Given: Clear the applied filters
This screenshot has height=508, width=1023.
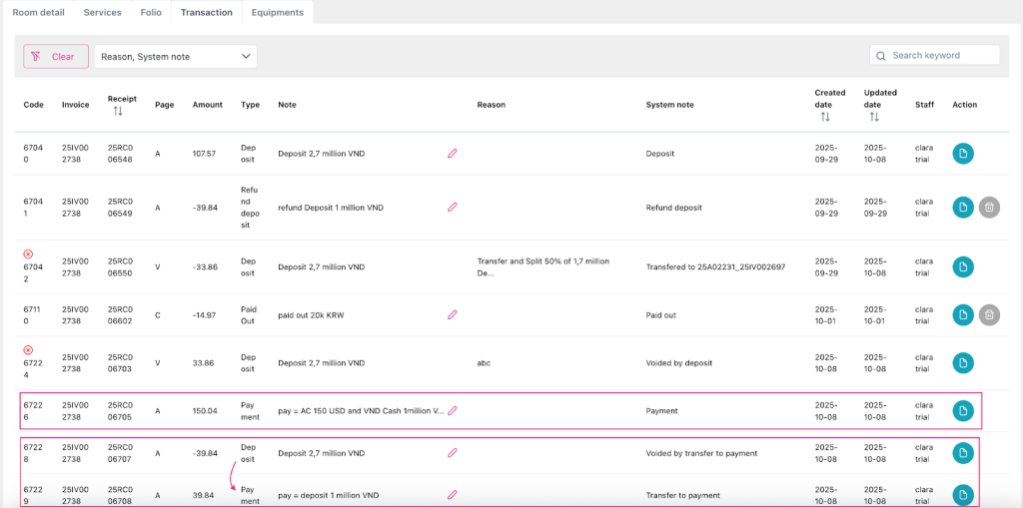Looking at the screenshot, I should coord(56,57).
